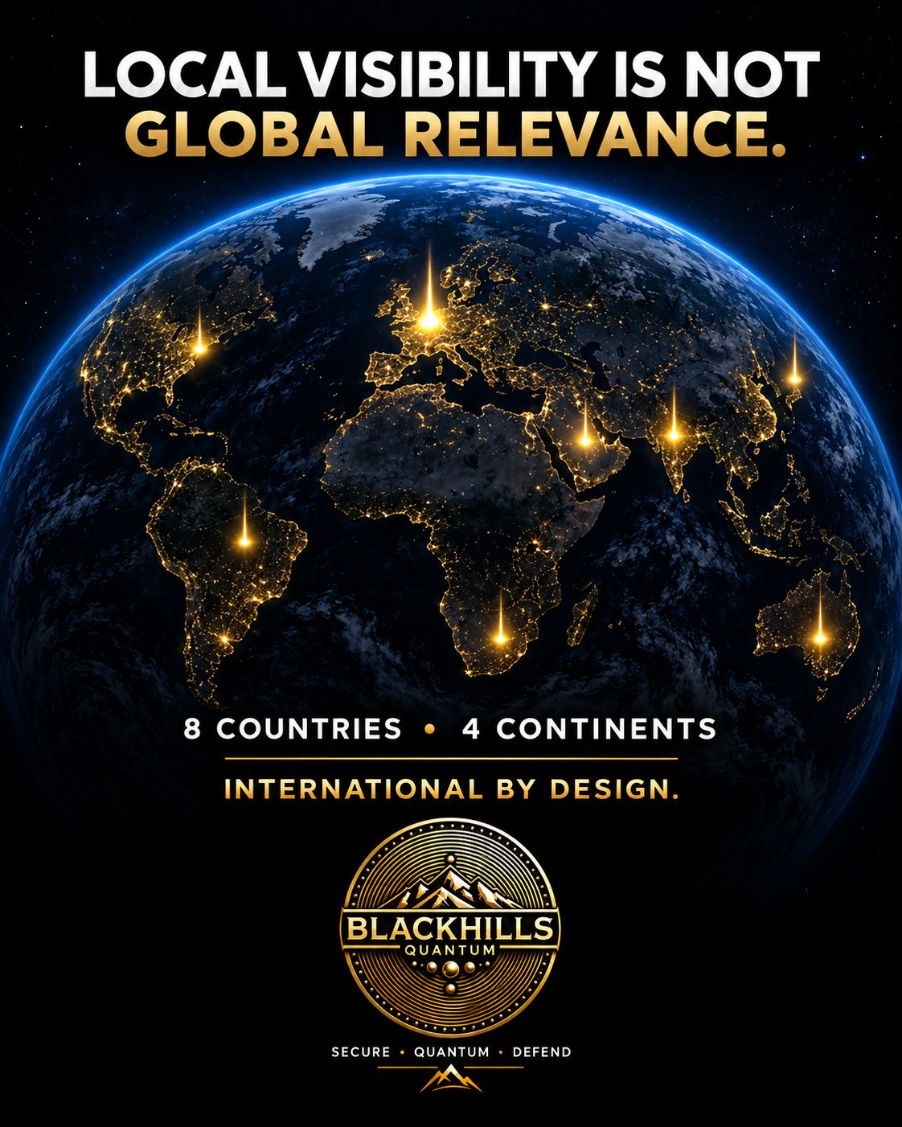
Task: Click the headline 'LOCAL VISIBILITY IS NOT'
Action: [x=451, y=75]
